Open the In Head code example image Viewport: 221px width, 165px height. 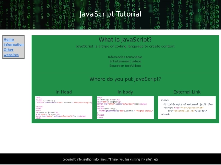(x=64, y=108)
